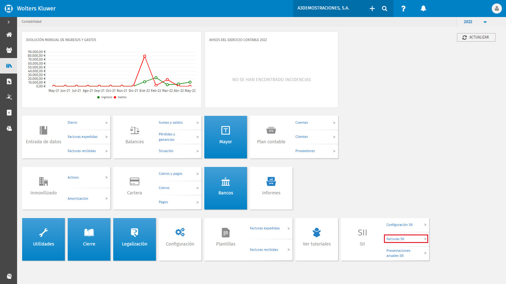This screenshot has width=506, height=284.
Task: Open the Utilidades wrench tile
Action: [x=43, y=239]
